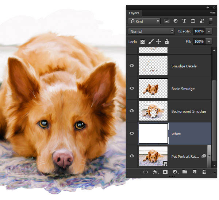Filter layers by smart object icon
The height and width of the screenshot is (200, 219).
202,21
